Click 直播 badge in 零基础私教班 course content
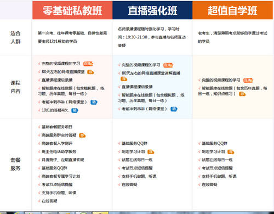The height and width of the screenshot is (214, 274). tap(88, 64)
